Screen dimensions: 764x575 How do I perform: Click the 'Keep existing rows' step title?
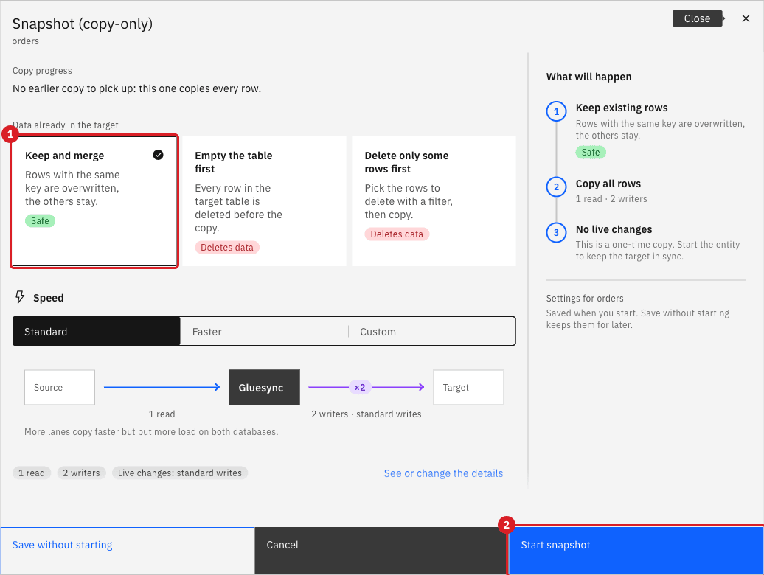(622, 108)
